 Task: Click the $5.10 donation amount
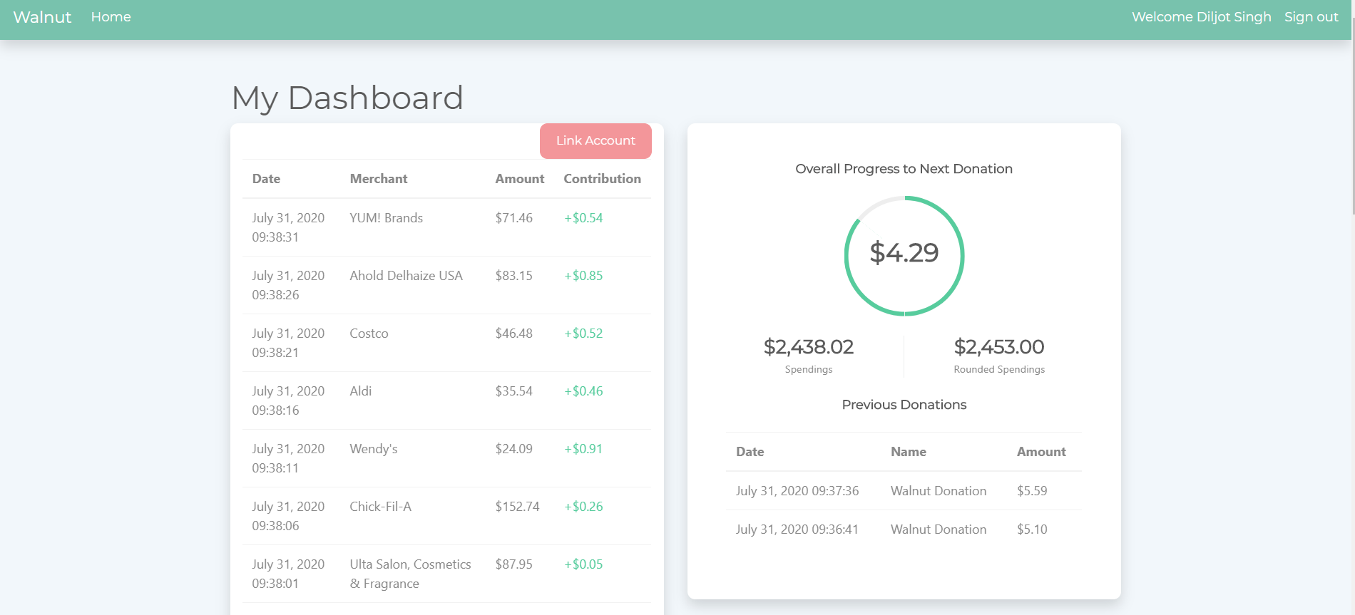1032,529
